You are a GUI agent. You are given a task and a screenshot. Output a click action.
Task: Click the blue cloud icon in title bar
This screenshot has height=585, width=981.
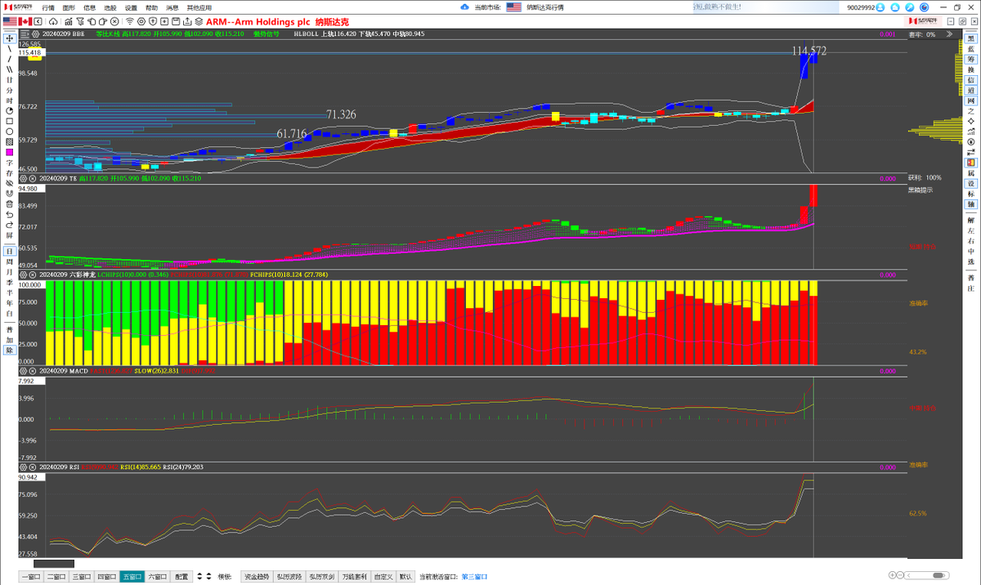click(x=464, y=7)
